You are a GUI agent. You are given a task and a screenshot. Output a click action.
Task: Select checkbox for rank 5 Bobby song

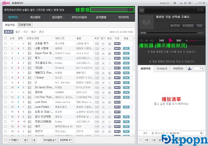tap(6, 63)
